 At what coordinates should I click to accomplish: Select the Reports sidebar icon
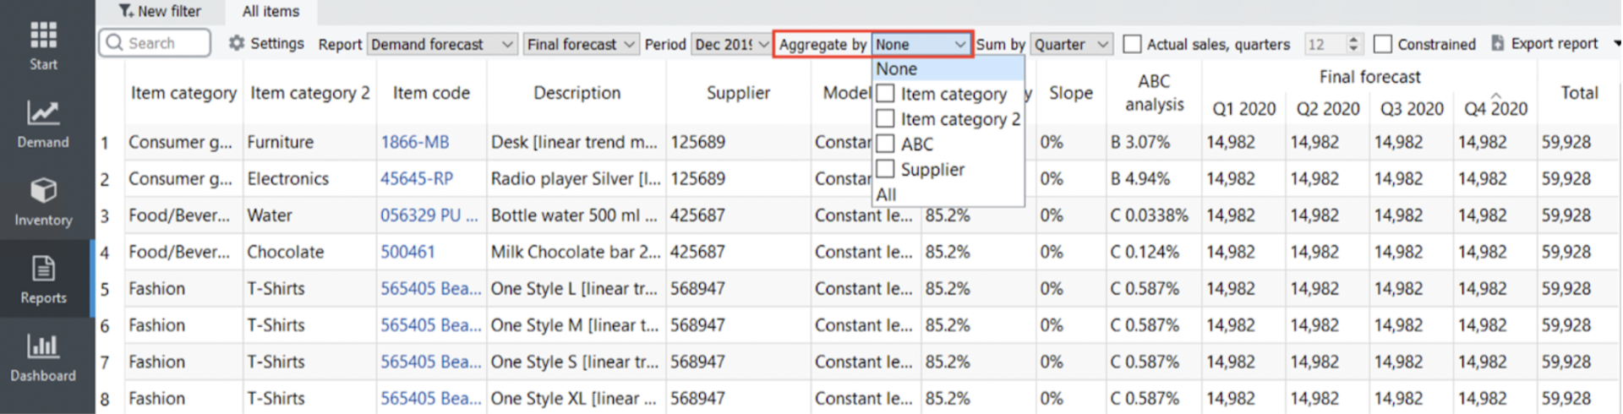[43, 270]
